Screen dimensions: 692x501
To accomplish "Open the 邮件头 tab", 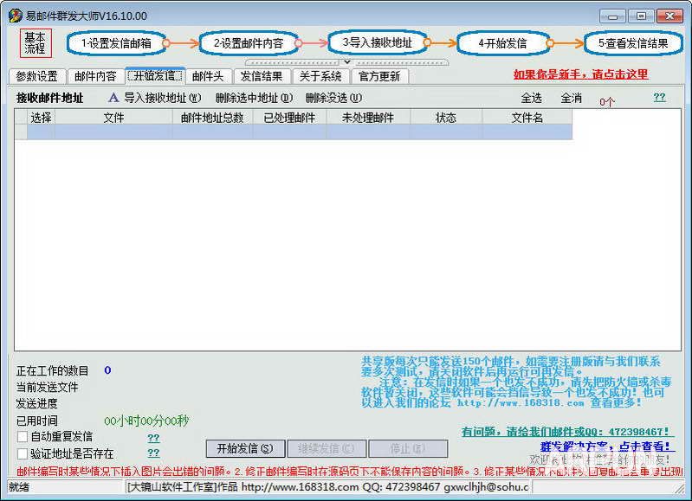I will click(208, 76).
